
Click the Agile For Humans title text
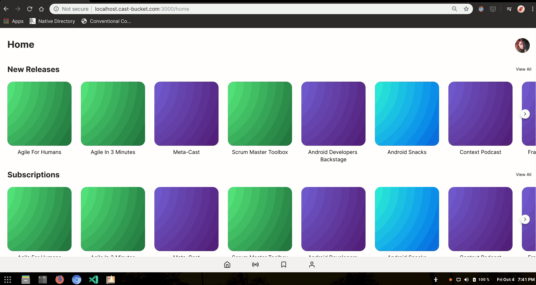39,152
